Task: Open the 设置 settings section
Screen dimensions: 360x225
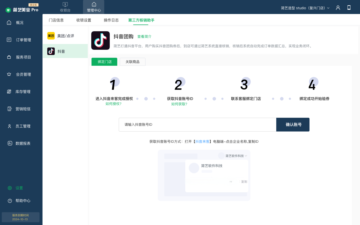Action: click(x=19, y=188)
